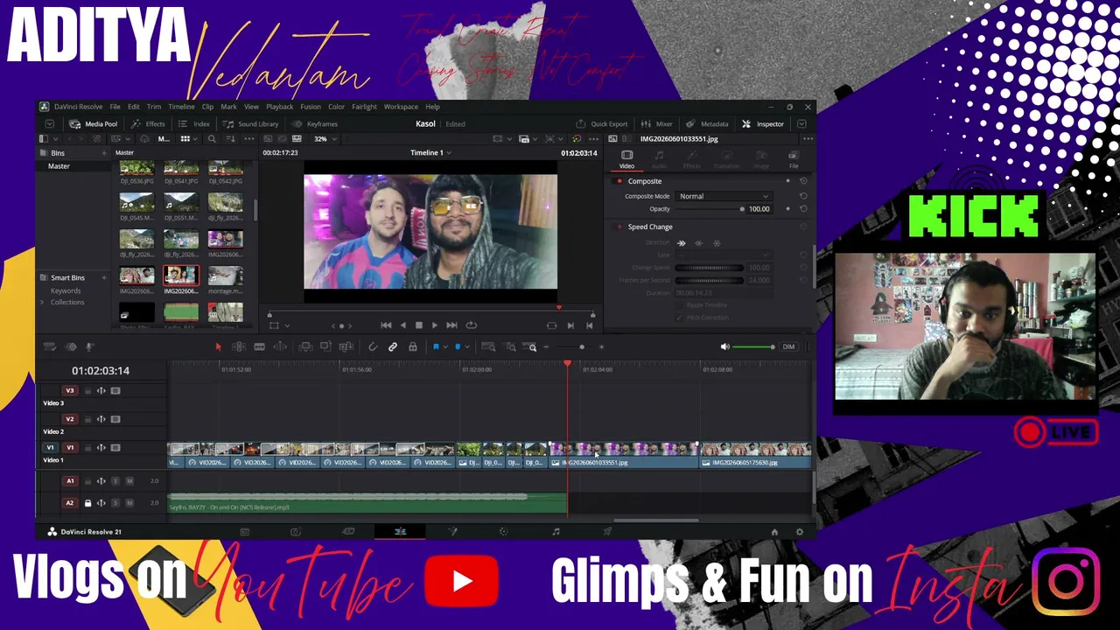The width and height of the screenshot is (1120, 630).
Task: Jump to the last frame
Action: coord(451,325)
